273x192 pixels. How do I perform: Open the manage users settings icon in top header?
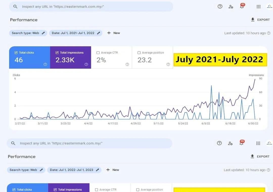231,7
